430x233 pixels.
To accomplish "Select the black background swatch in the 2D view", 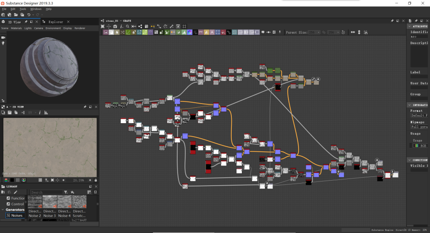I will pos(12,180).
